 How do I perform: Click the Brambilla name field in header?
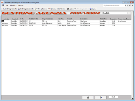(x=115, y=13)
